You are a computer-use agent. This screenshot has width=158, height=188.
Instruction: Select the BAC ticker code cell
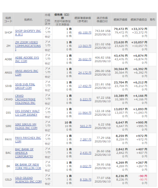pyautogui.click(x=8, y=153)
